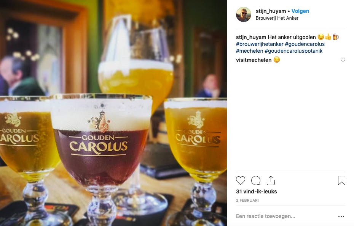
Task: Like the visitmechelen comment
Action: click(x=343, y=60)
